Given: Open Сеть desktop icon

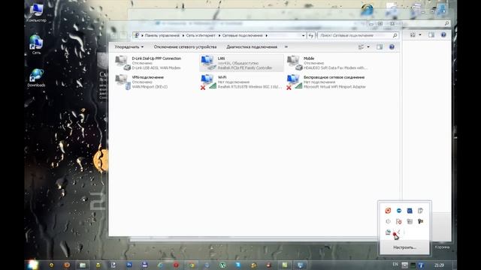Looking at the screenshot, I should [36, 45].
